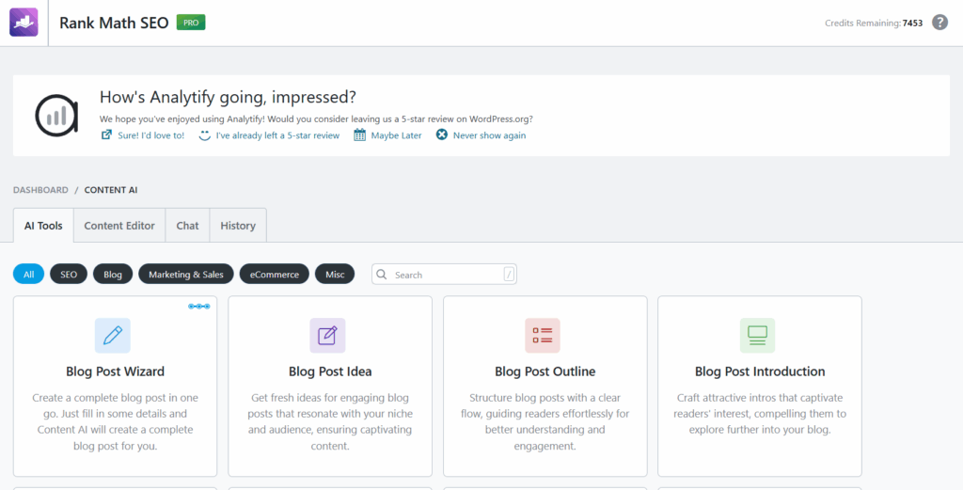Viewport: 963px width, 490px height.
Task: Go to Dashboard breadcrumb
Action: point(40,190)
